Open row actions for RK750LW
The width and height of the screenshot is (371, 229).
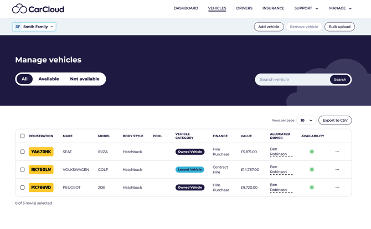pyautogui.click(x=337, y=169)
